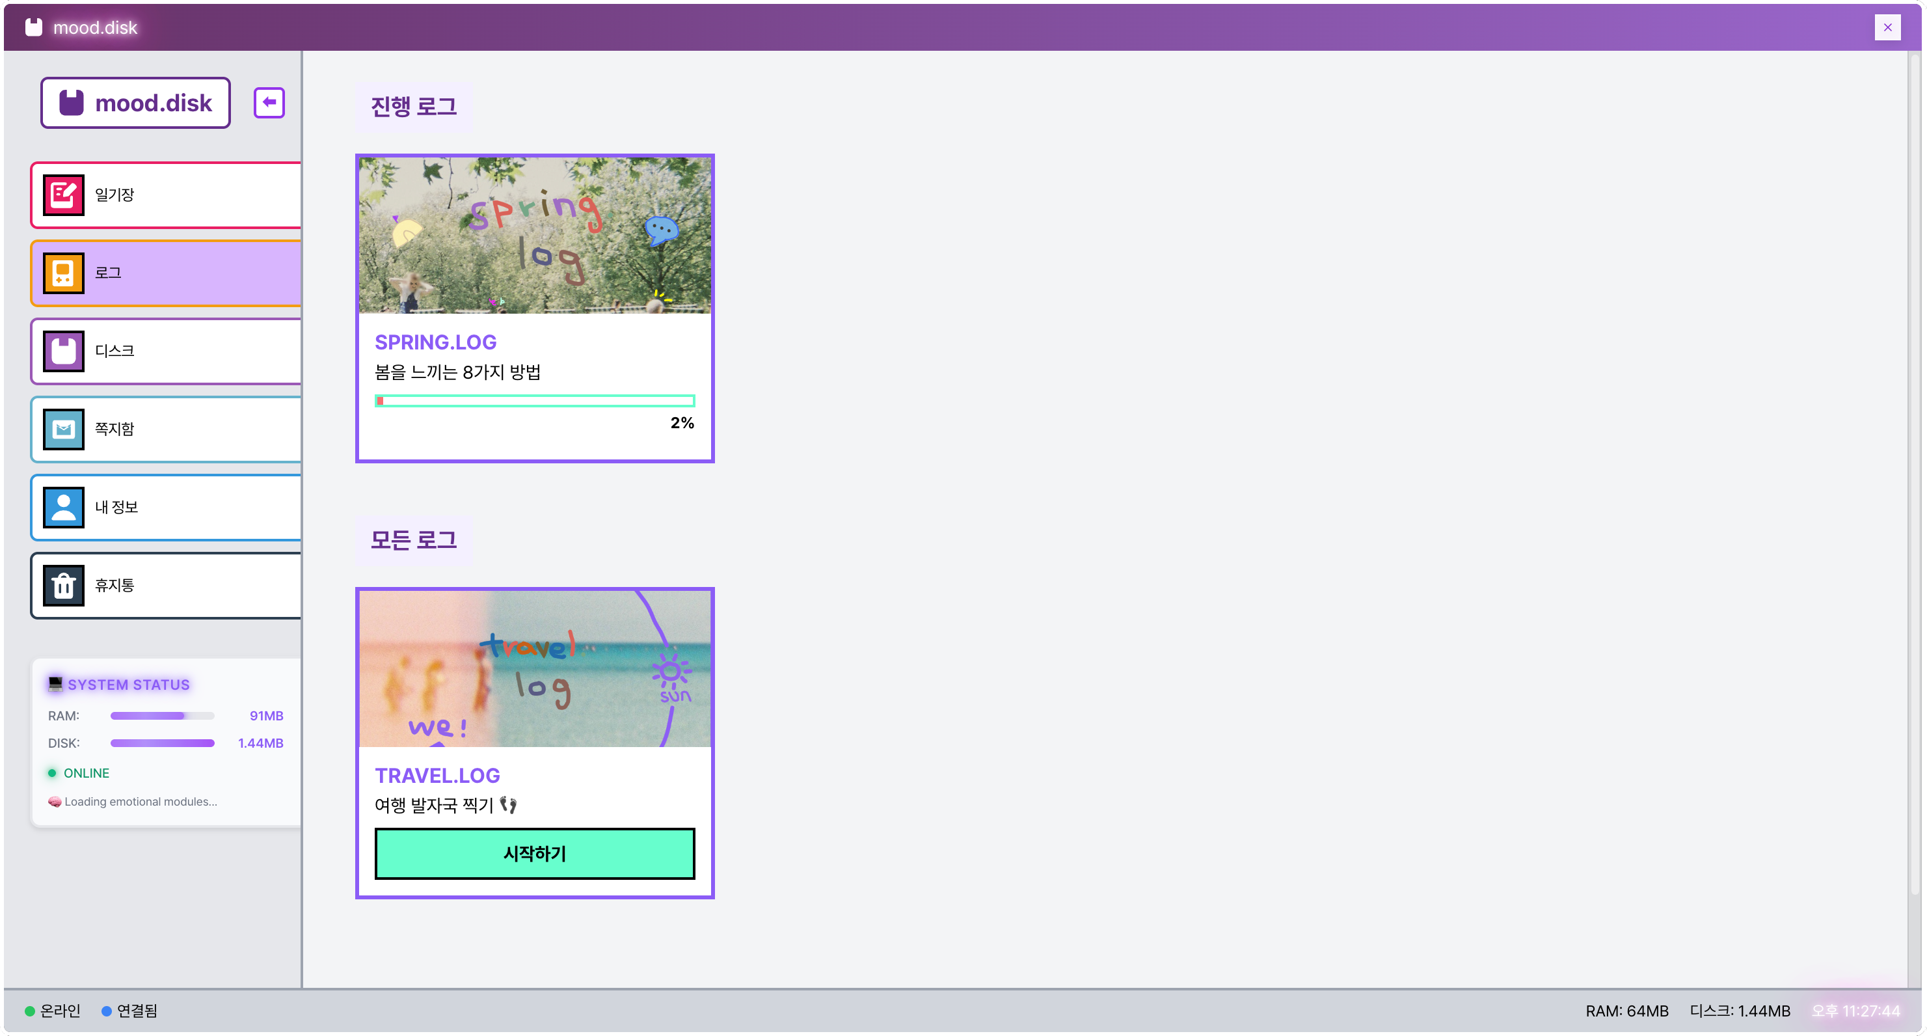Open the spring log thumbnail image
The image size is (1927, 1036).
click(x=535, y=235)
